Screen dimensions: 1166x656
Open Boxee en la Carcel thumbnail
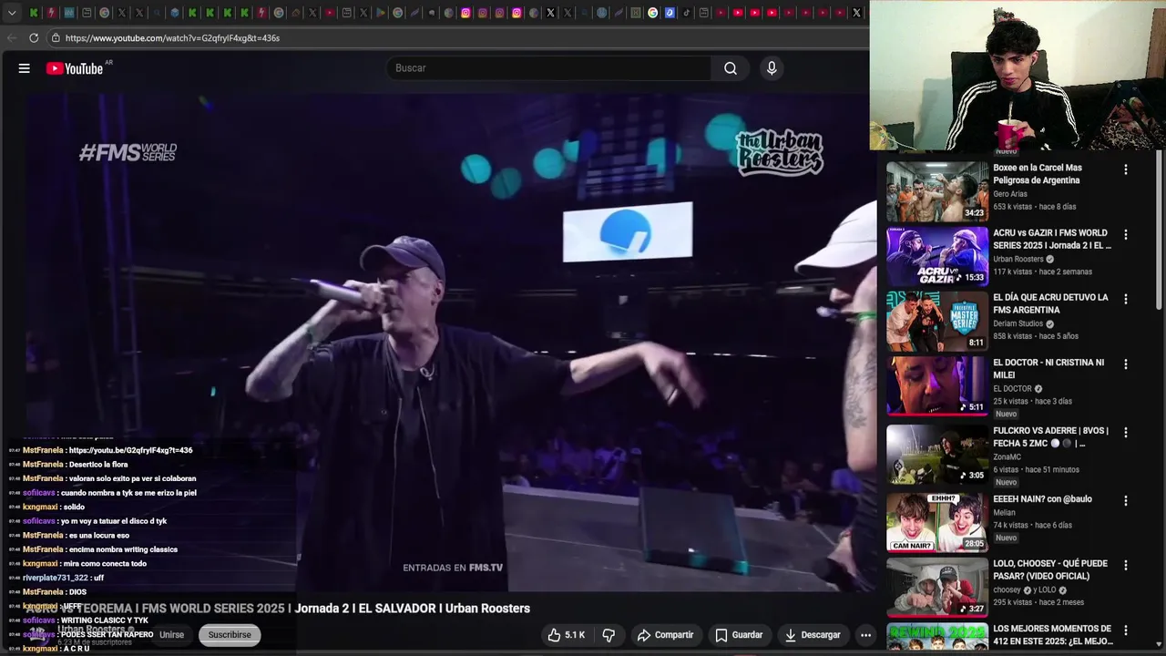[937, 191]
